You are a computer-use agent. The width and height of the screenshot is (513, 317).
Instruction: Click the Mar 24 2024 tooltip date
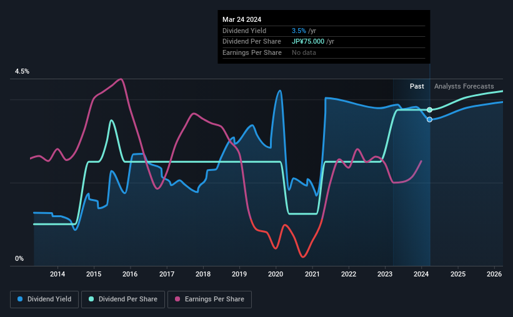tap(242, 19)
